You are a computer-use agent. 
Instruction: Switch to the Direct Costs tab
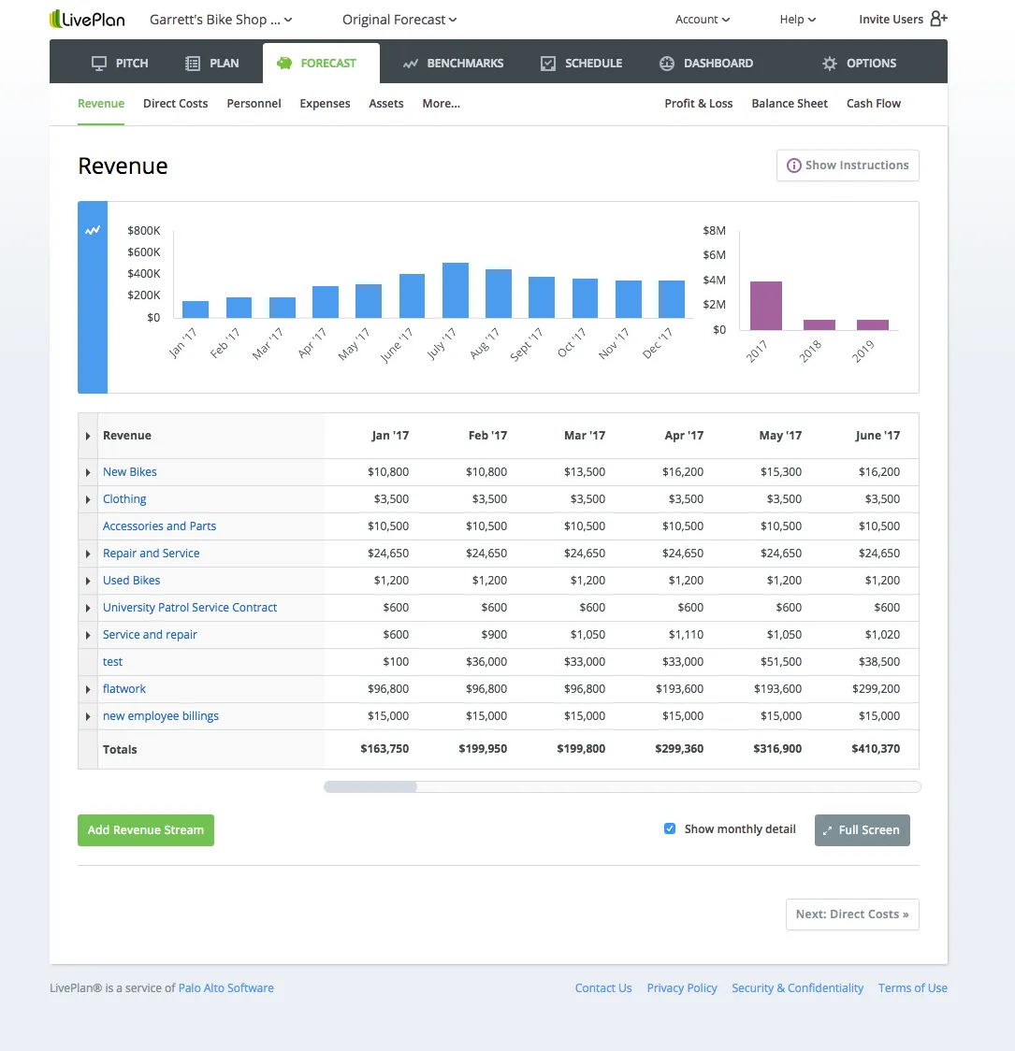coord(175,104)
